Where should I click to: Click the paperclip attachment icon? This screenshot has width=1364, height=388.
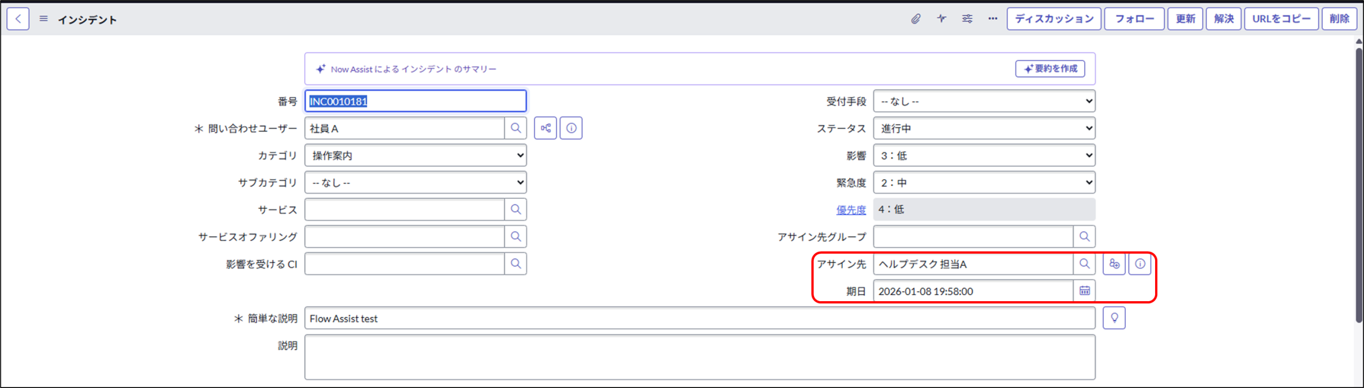coord(915,19)
